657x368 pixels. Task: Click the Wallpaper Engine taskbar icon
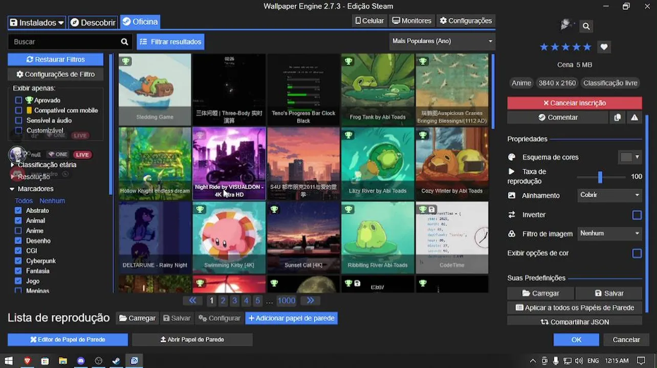(134, 361)
